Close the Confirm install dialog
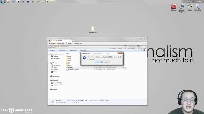204x114 pixels. point(120,53)
